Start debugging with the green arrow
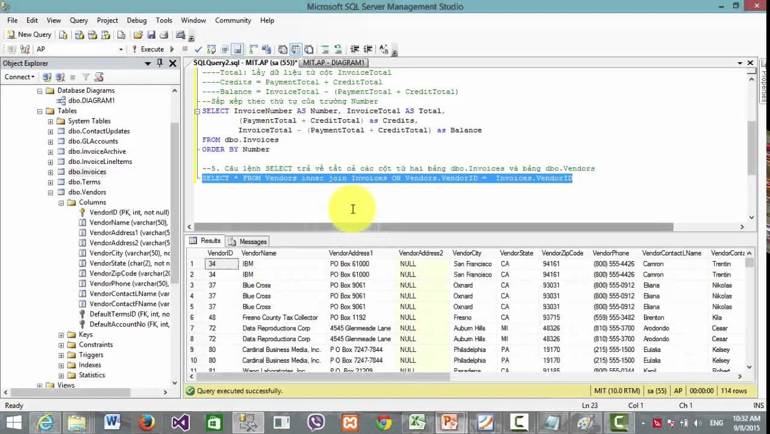Screen dimensions: 770x434 172,49
